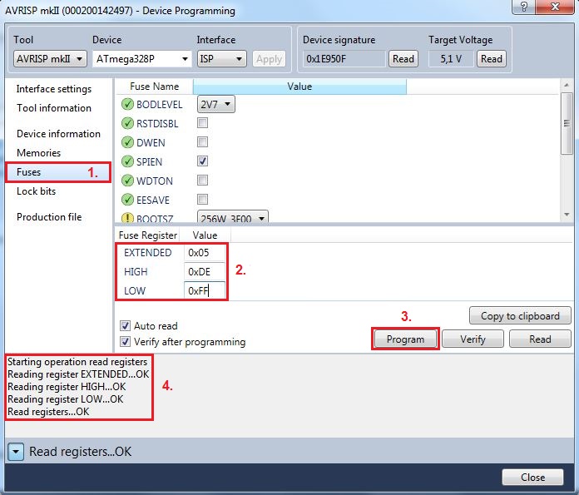This screenshot has height=495, width=579.
Task: Click Copy to clipboard button
Action: [x=520, y=316]
